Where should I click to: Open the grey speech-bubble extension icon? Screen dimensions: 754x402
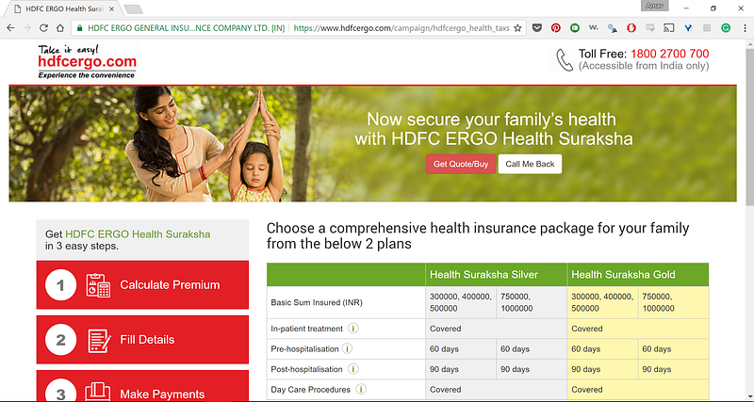coord(650,28)
